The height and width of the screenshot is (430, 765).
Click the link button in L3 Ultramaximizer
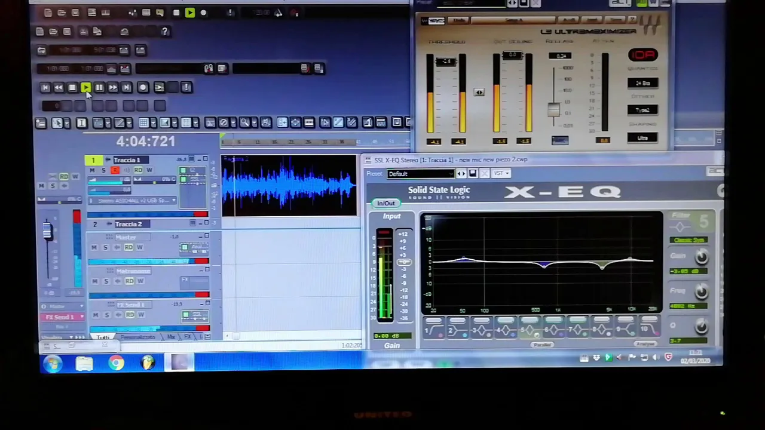(x=479, y=92)
